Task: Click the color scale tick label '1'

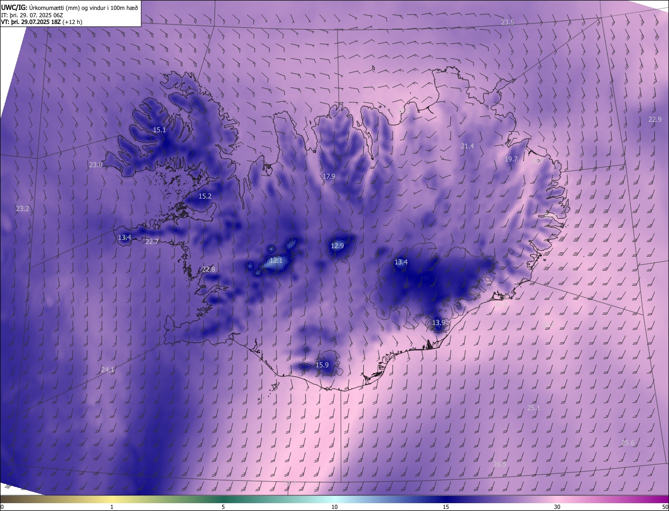Action: click(112, 507)
